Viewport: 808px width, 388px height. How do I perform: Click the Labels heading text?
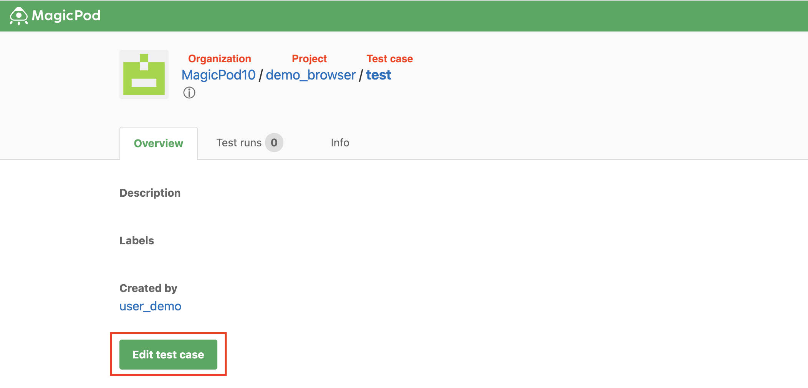pos(137,240)
